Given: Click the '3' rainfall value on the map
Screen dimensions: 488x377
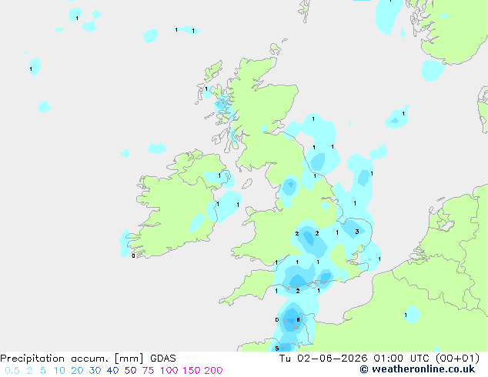Looking at the screenshot, I should point(357,232).
